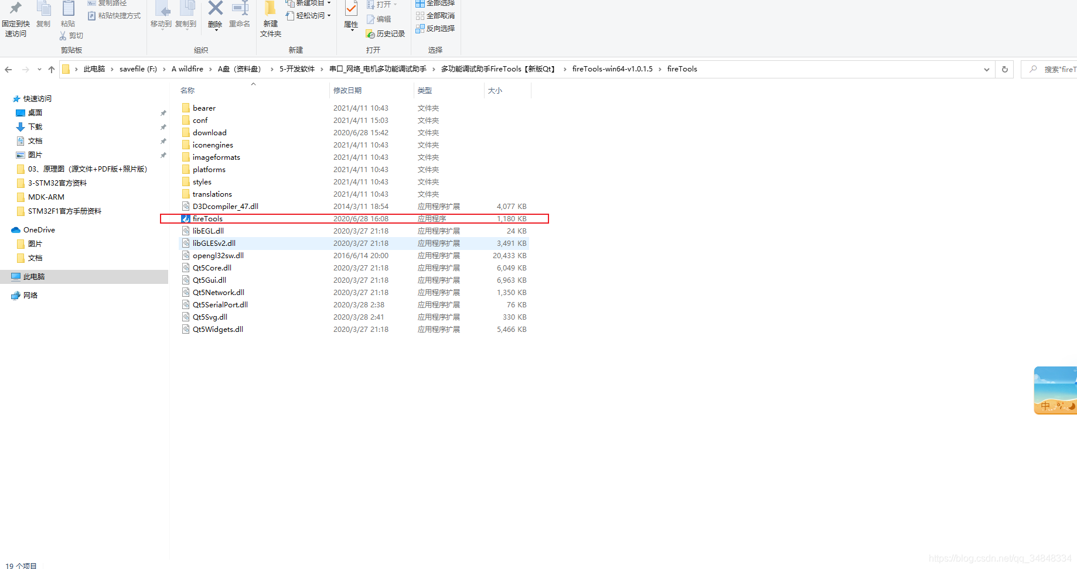Click fireTools-win64-v1.0.1.5 breadcrumb segment
Screen dimensions: 1077x569
point(612,69)
